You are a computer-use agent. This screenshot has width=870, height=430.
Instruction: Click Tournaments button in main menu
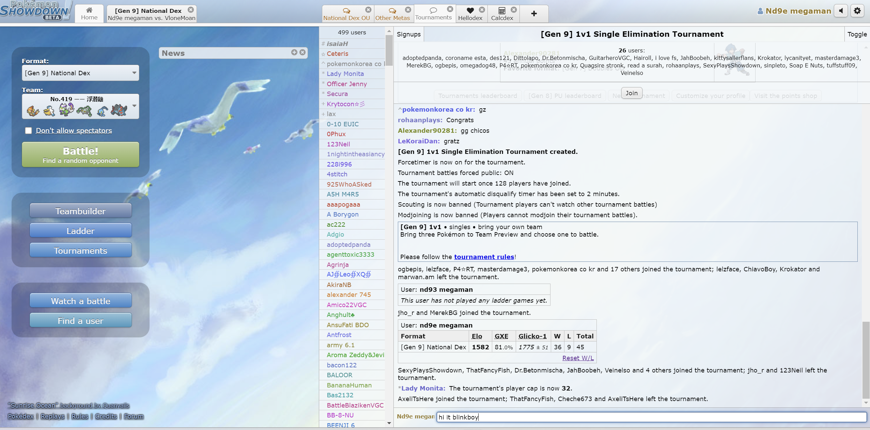tap(80, 250)
